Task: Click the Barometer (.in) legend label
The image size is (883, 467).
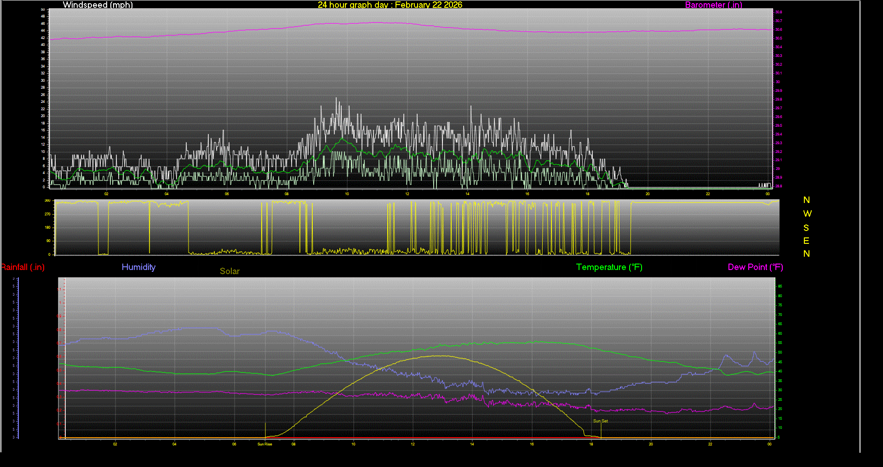Action: [x=713, y=5]
